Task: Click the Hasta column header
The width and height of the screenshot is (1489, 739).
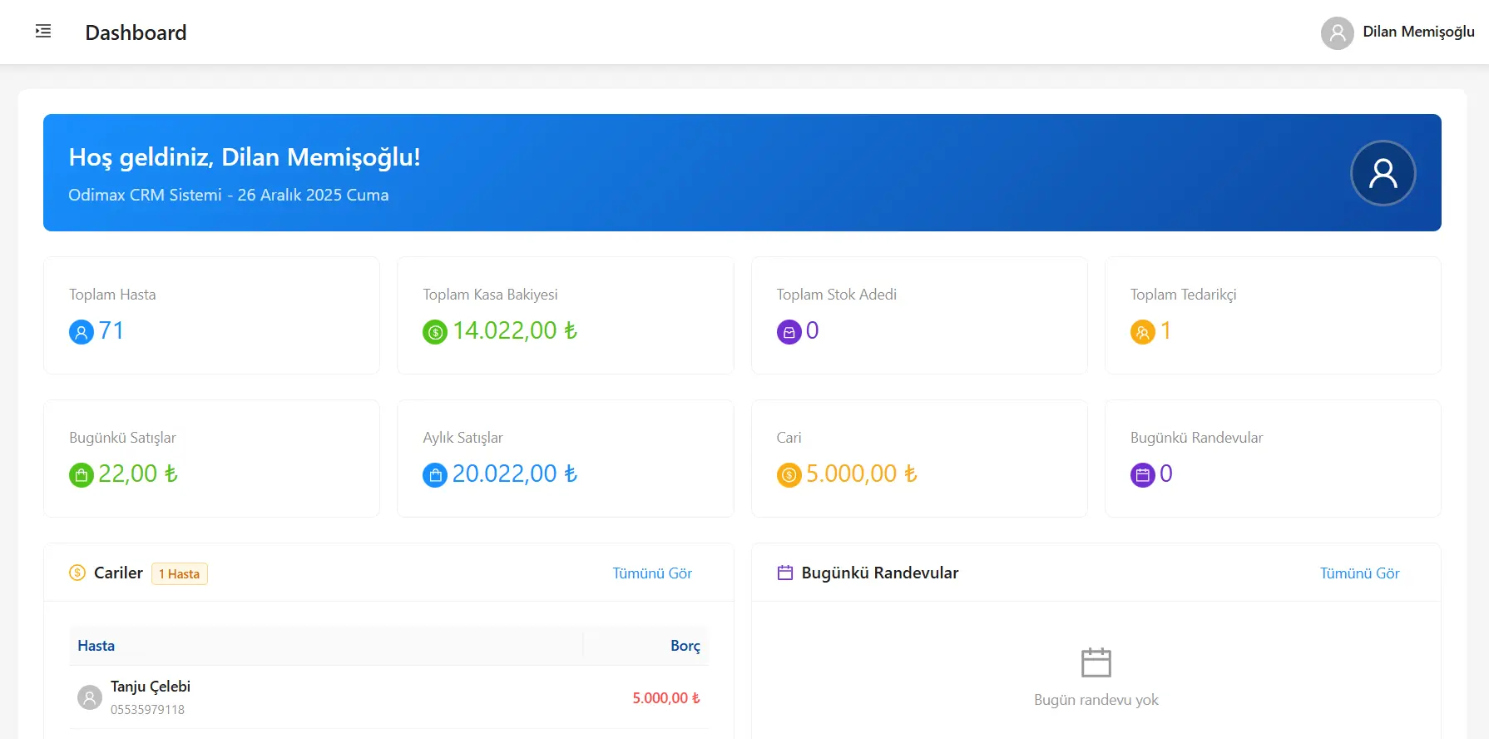Action: click(96, 646)
